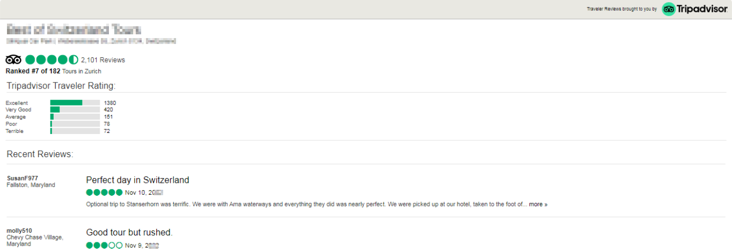The height and width of the screenshot is (252, 732).
Task: Click the 'more »' link in the first review
Action: [x=538, y=204]
